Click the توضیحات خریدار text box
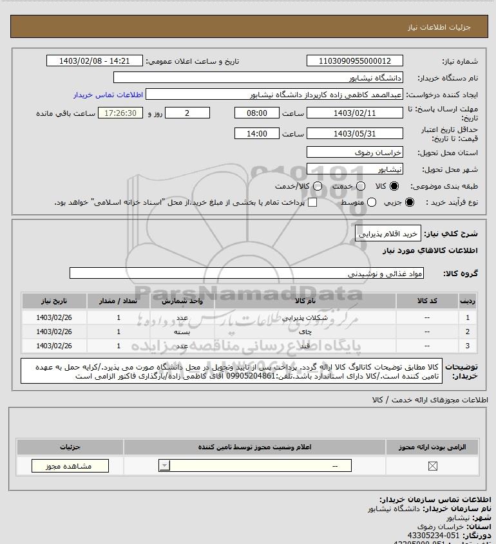This screenshot has height=544, width=496. (231, 371)
